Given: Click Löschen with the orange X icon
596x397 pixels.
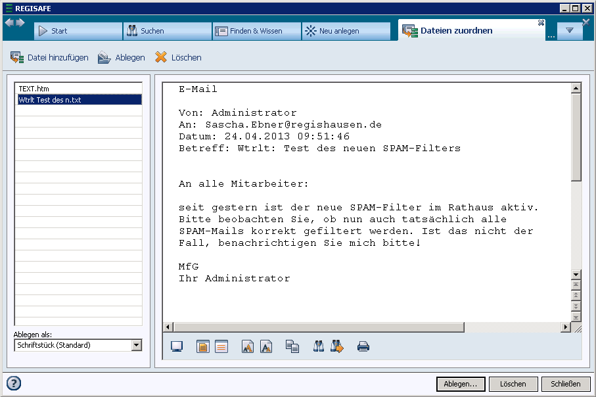Looking at the screenshot, I should click(178, 58).
